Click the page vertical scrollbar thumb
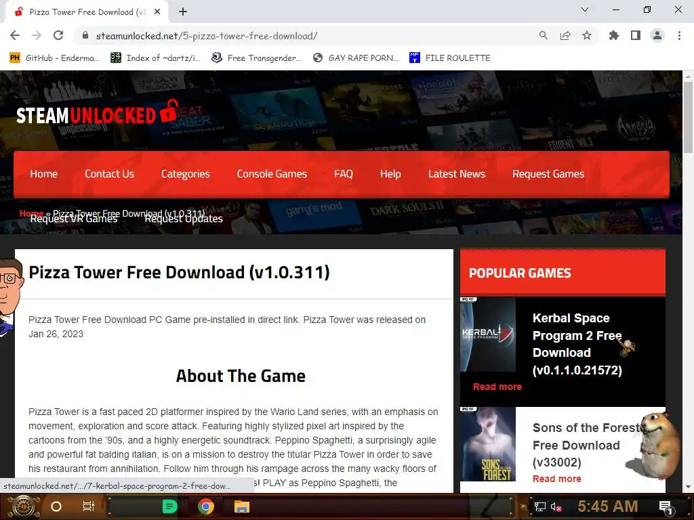This screenshot has width=694, height=520. (x=688, y=117)
